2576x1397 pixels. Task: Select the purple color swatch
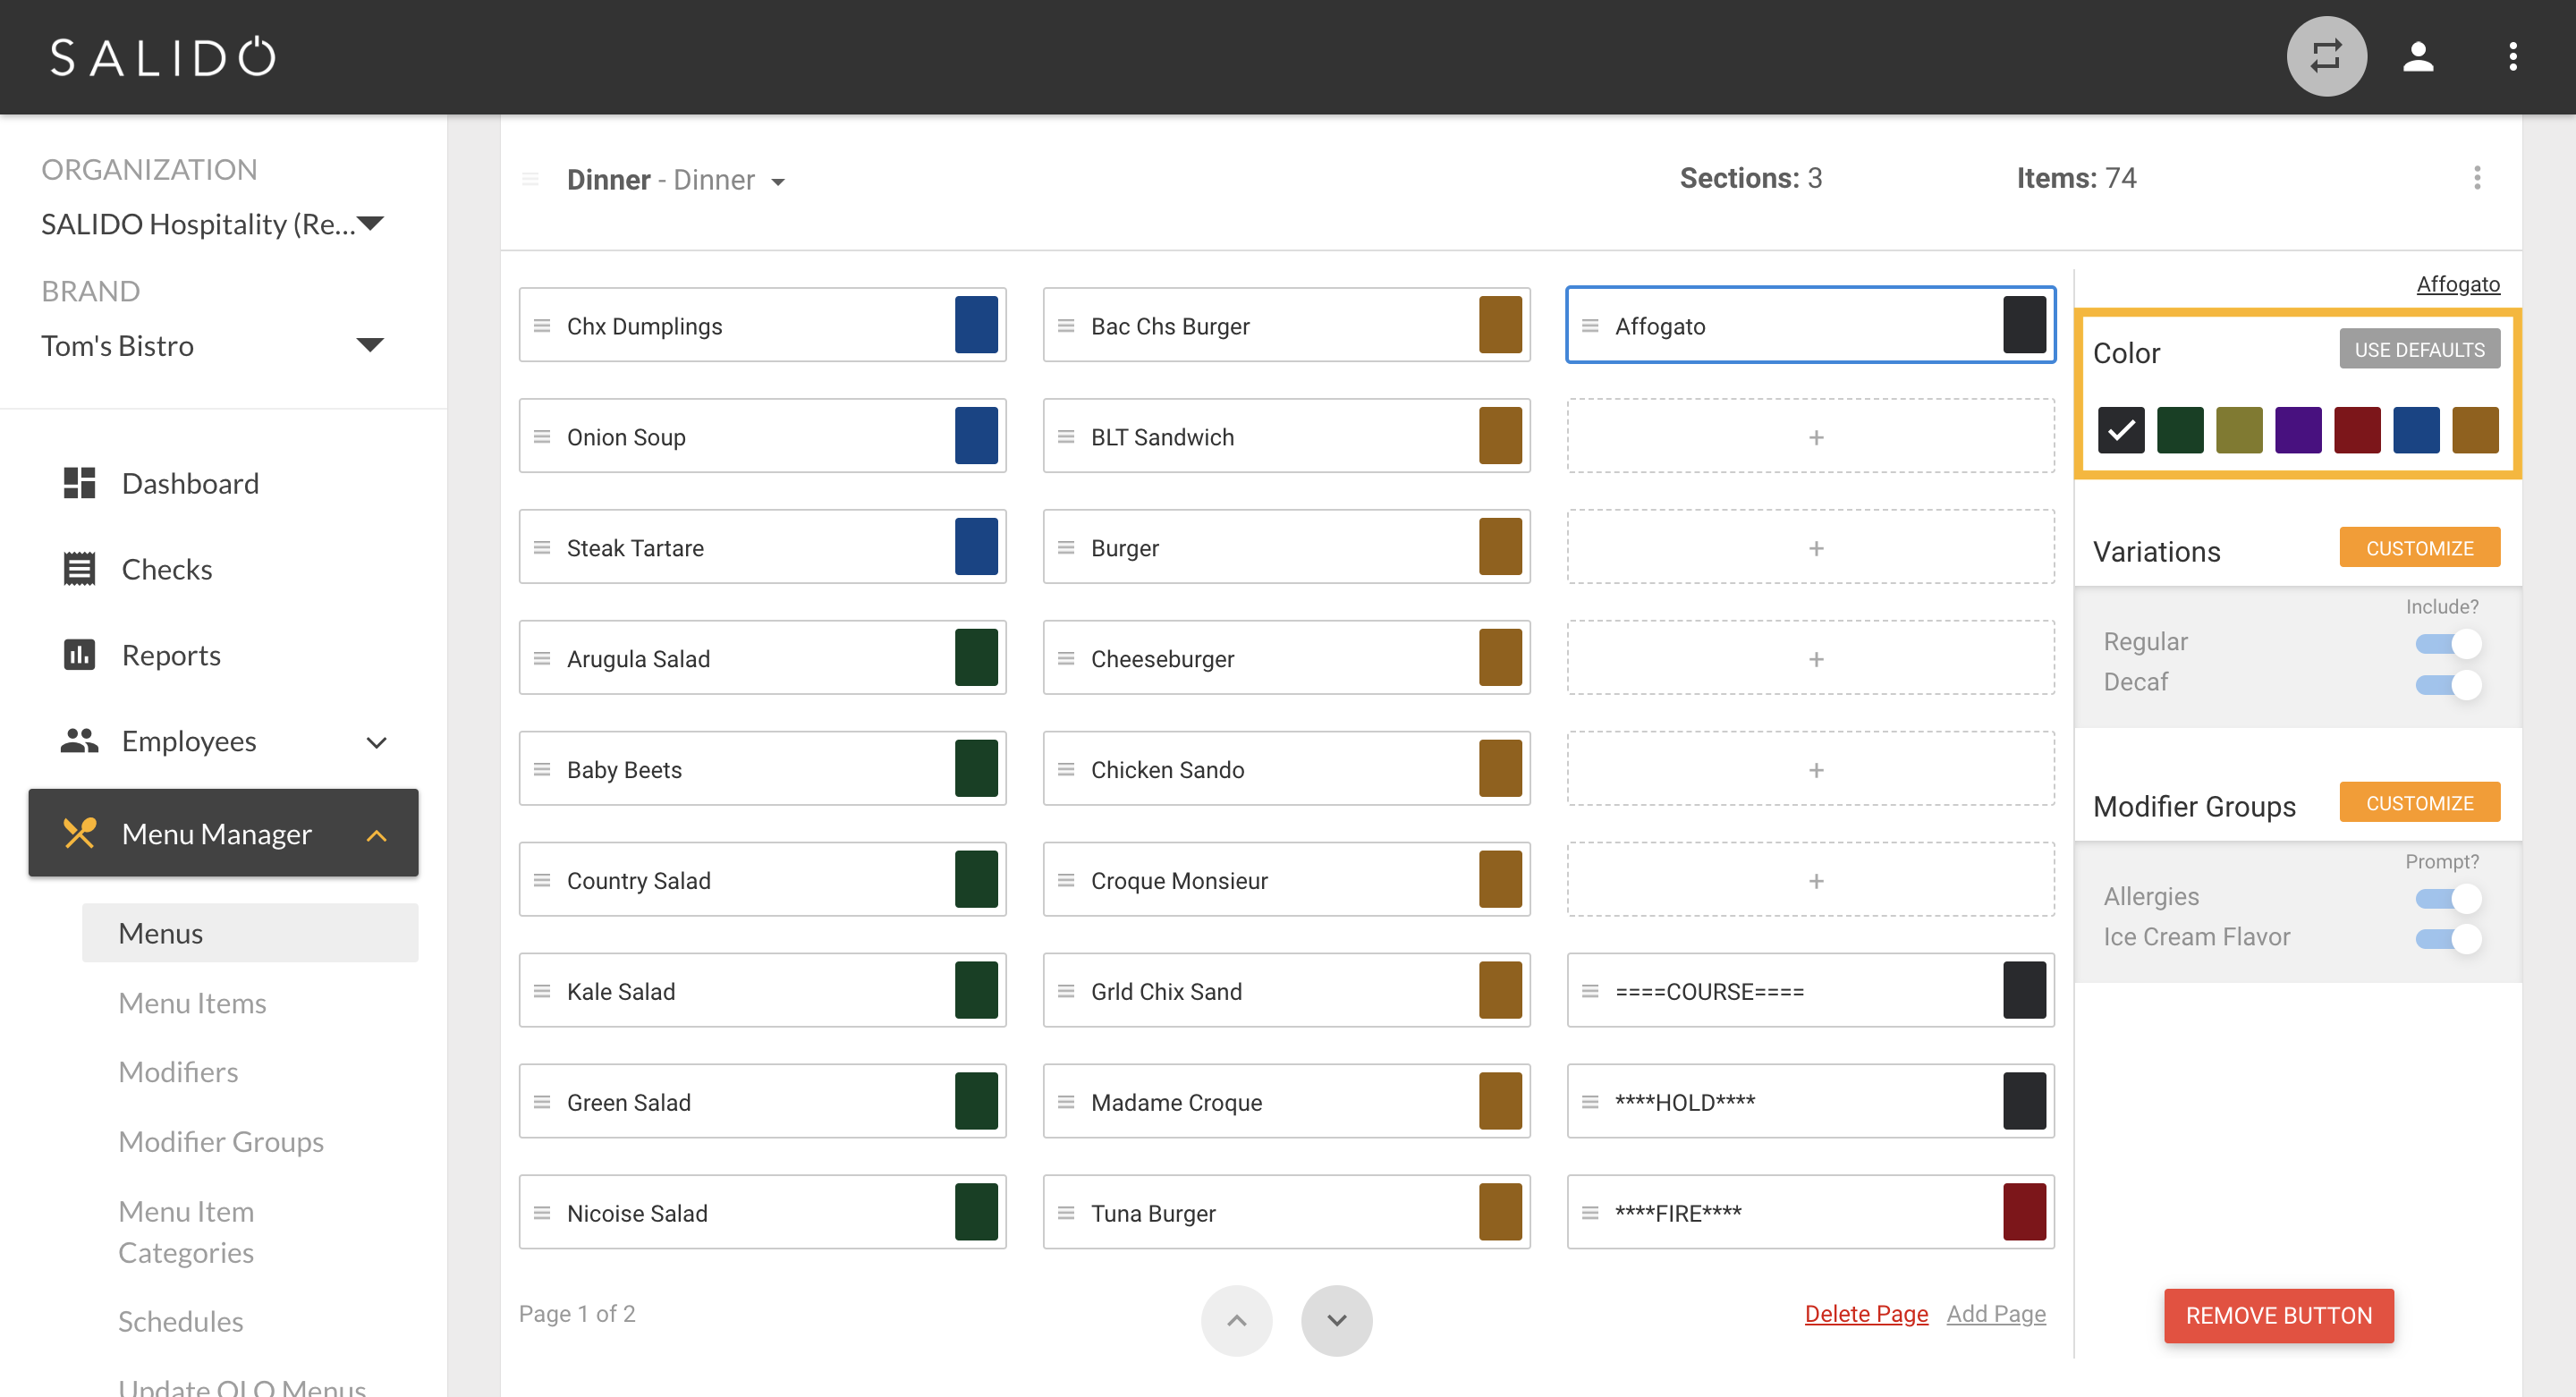[x=2297, y=430]
